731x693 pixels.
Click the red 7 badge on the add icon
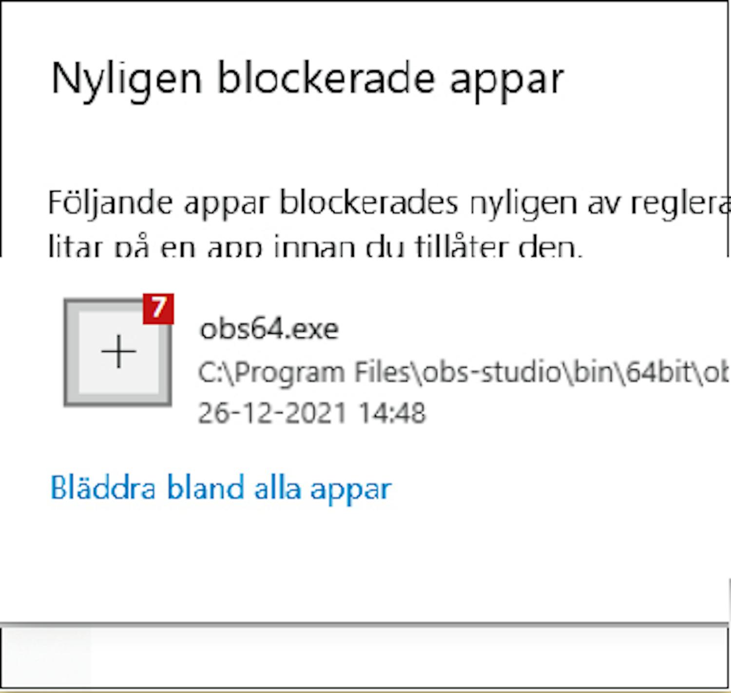(x=158, y=308)
